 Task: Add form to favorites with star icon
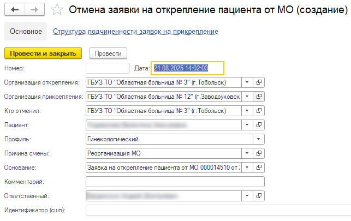[57, 10]
